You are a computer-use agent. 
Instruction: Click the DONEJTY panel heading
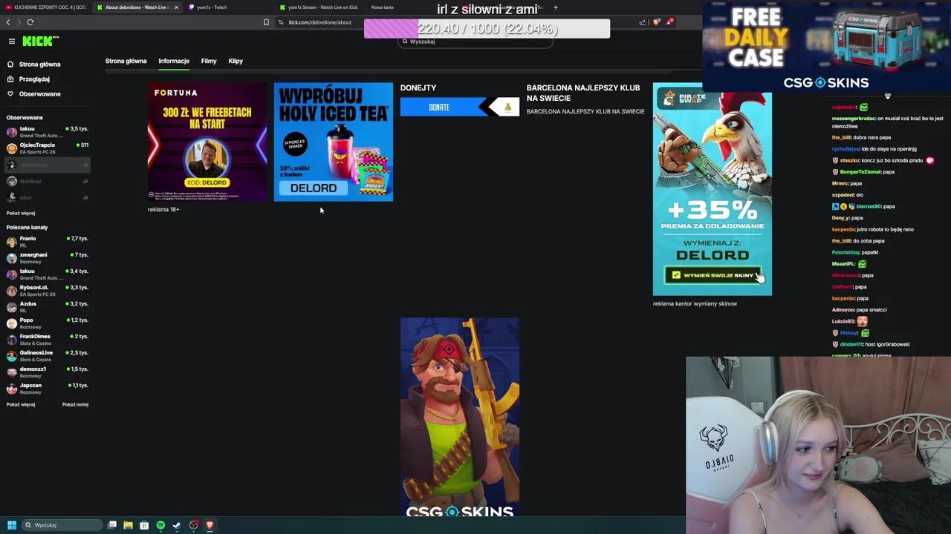tap(418, 88)
